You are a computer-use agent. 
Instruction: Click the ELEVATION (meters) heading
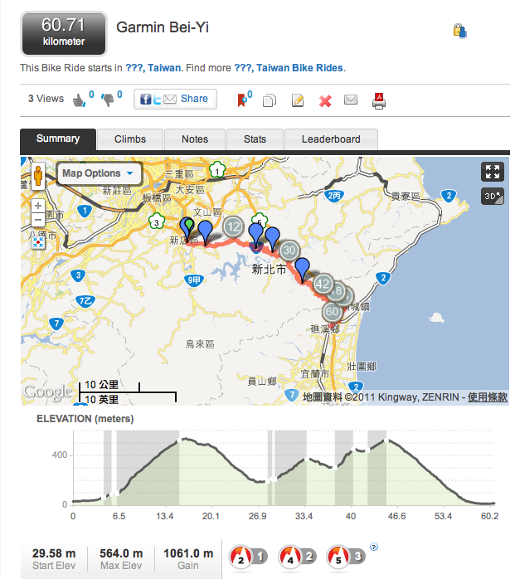[85, 419]
